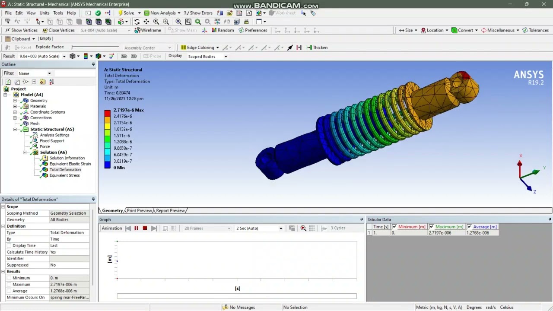Image resolution: width=553 pixels, height=311 pixels.
Task: Select the pan view tool
Action: tap(146, 22)
